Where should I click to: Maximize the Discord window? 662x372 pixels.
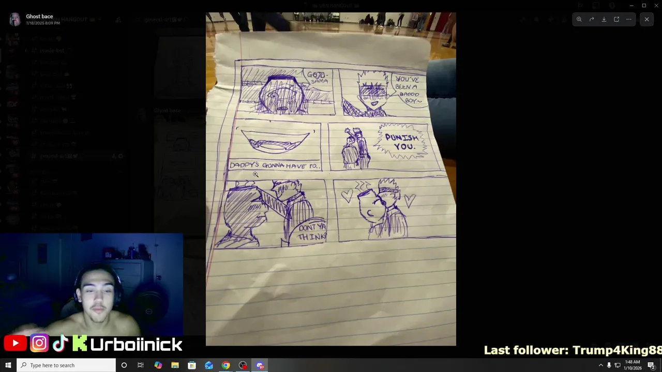[x=644, y=6]
